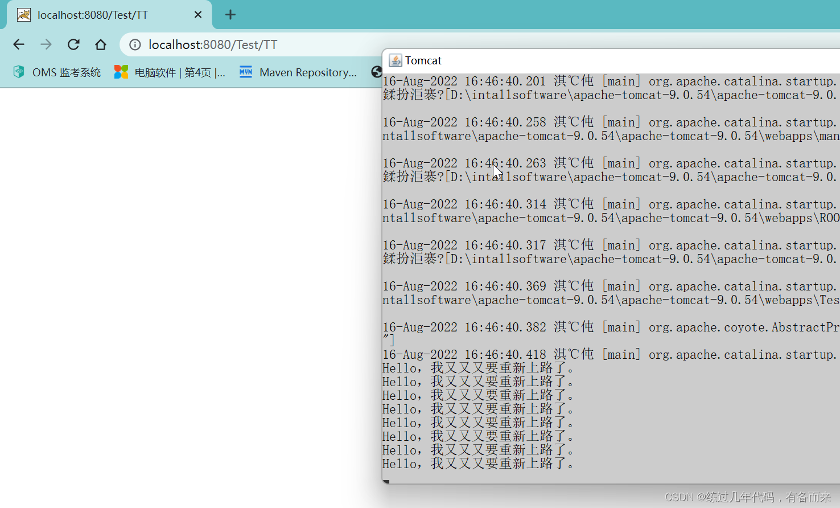840x508 pixels.
Task: Open a new browser tab
Action: (230, 15)
